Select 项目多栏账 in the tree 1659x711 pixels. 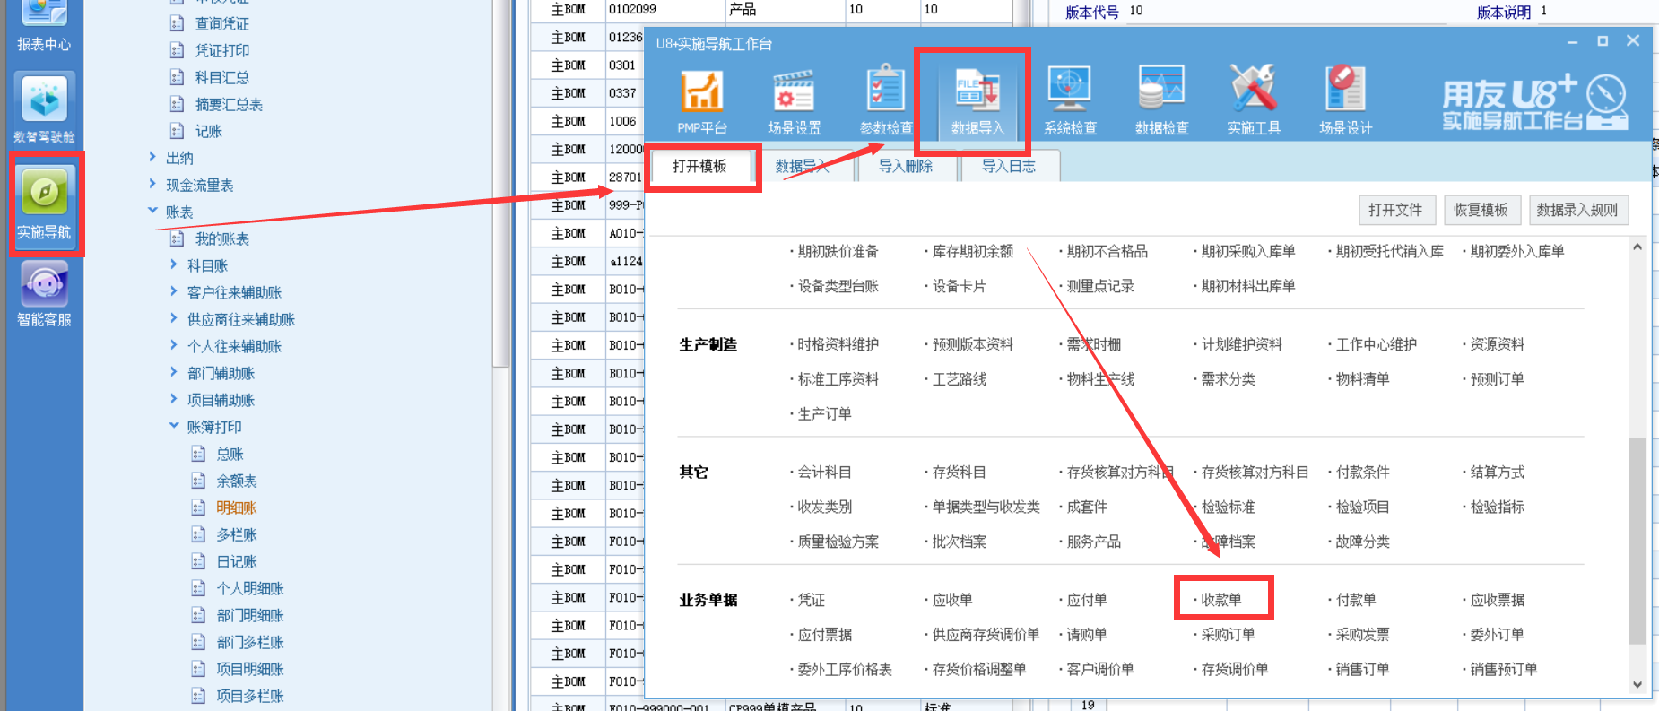pyautogui.click(x=250, y=696)
